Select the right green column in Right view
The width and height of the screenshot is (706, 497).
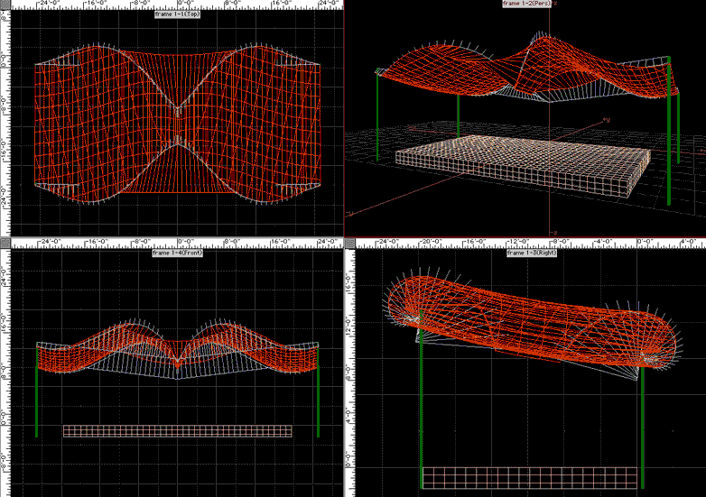click(642, 424)
